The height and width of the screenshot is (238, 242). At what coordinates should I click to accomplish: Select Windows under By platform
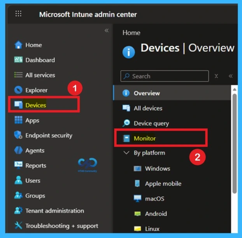point(158,168)
